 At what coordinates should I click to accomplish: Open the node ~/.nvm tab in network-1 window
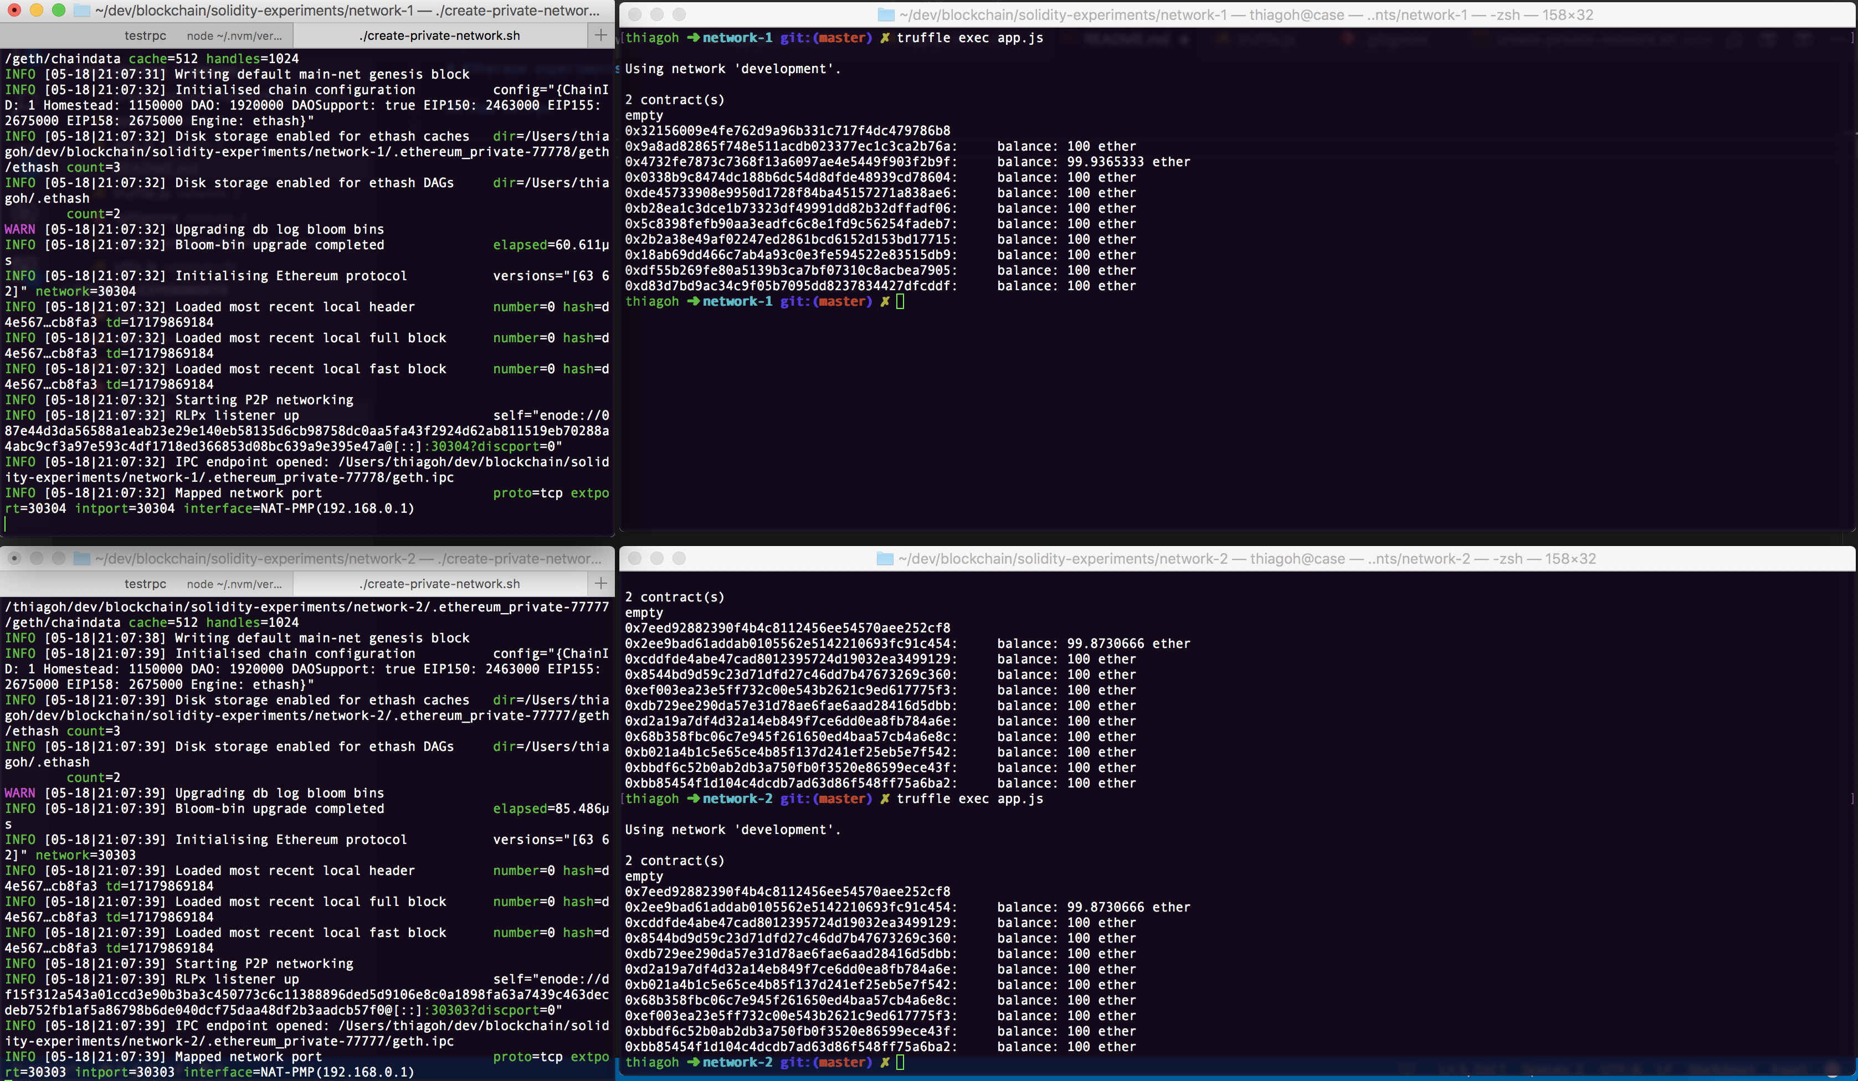234,35
